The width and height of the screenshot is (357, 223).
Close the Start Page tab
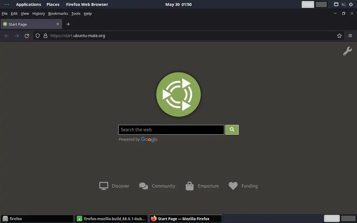click(x=58, y=24)
